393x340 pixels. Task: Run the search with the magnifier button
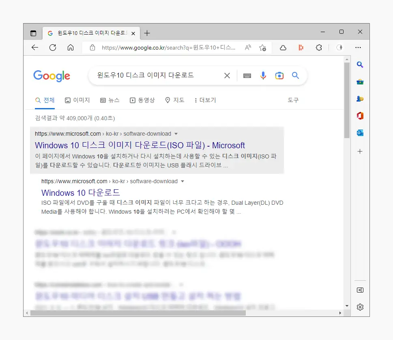click(x=295, y=76)
